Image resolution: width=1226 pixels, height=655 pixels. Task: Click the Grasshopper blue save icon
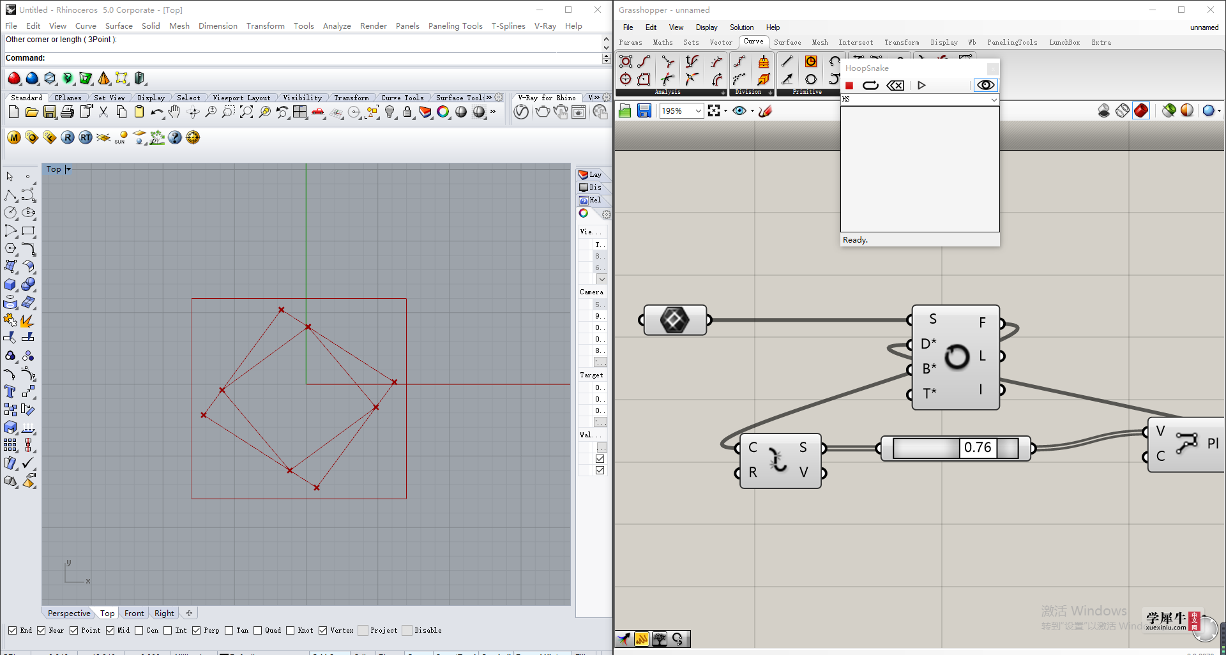coord(644,111)
